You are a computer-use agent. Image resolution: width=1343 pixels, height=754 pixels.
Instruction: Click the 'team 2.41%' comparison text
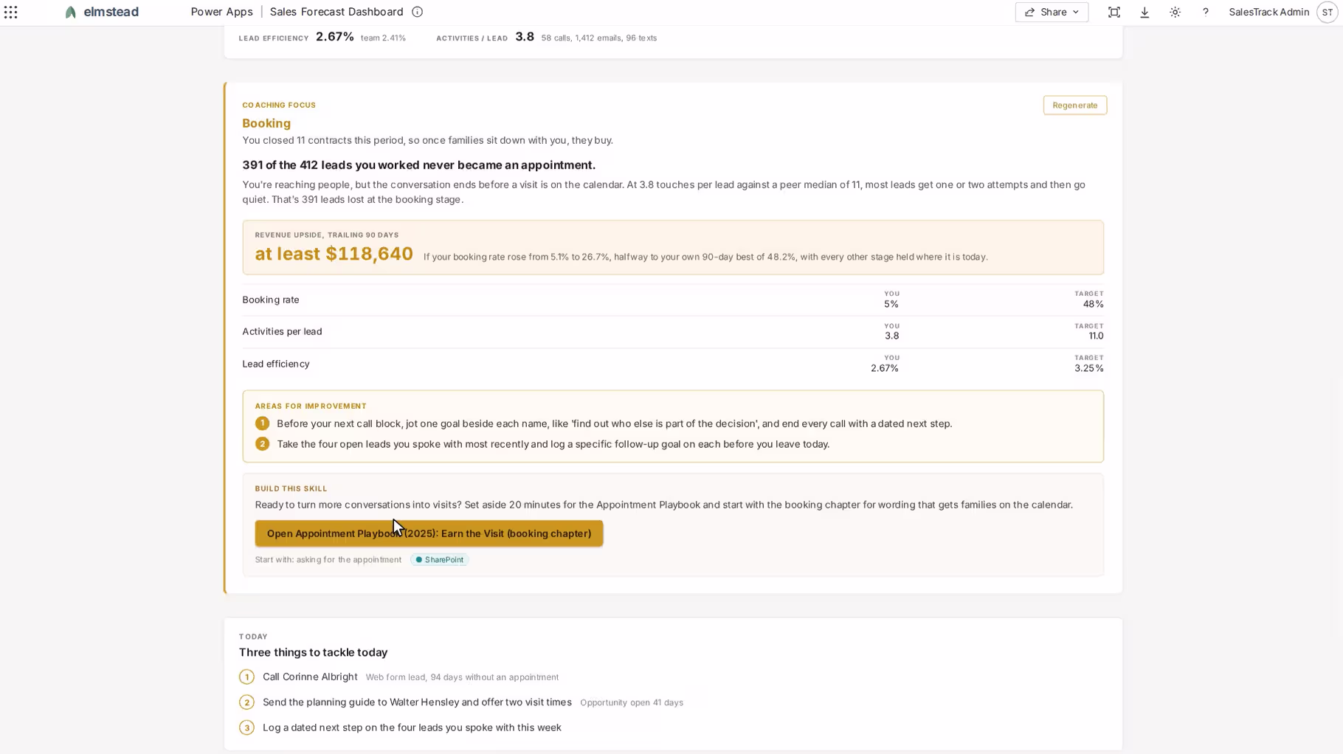pyautogui.click(x=383, y=38)
